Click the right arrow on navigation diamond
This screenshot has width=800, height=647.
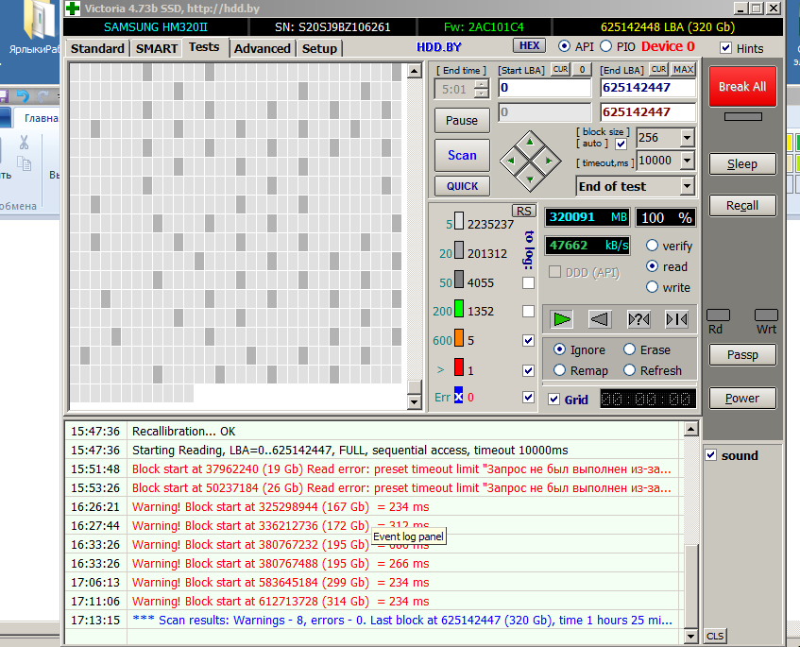click(x=548, y=160)
